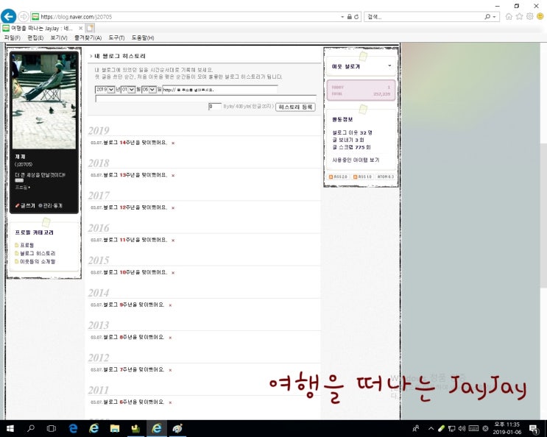Open the search provider dropdown arrow
Image resolution: width=547 pixels, height=437 pixels.
coord(494,17)
